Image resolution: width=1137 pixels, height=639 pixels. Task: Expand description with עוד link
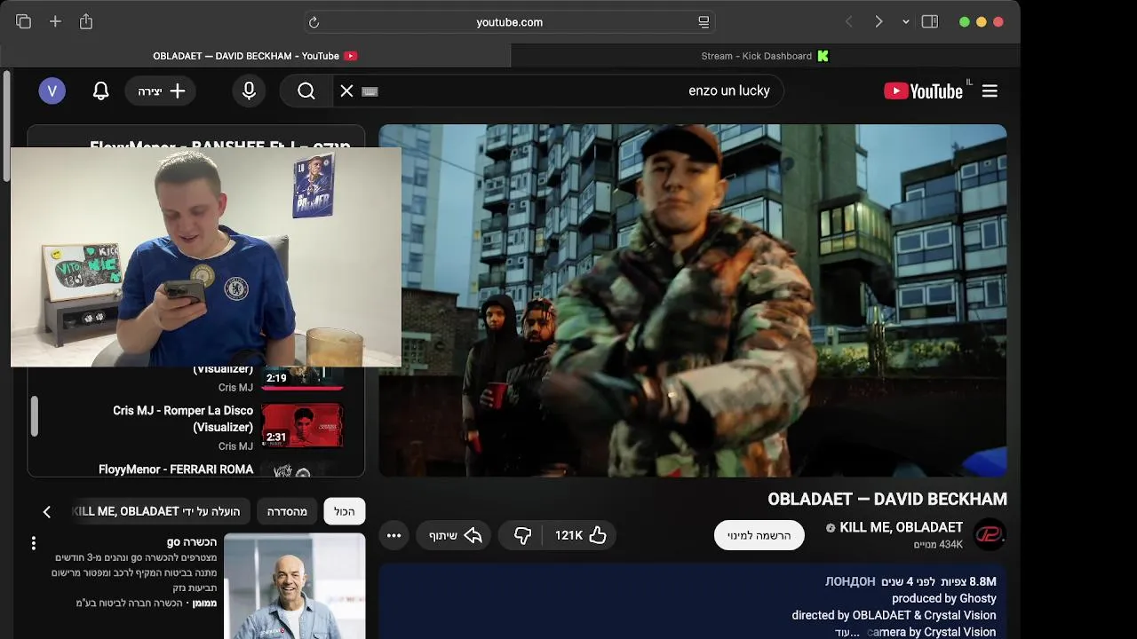(847, 632)
